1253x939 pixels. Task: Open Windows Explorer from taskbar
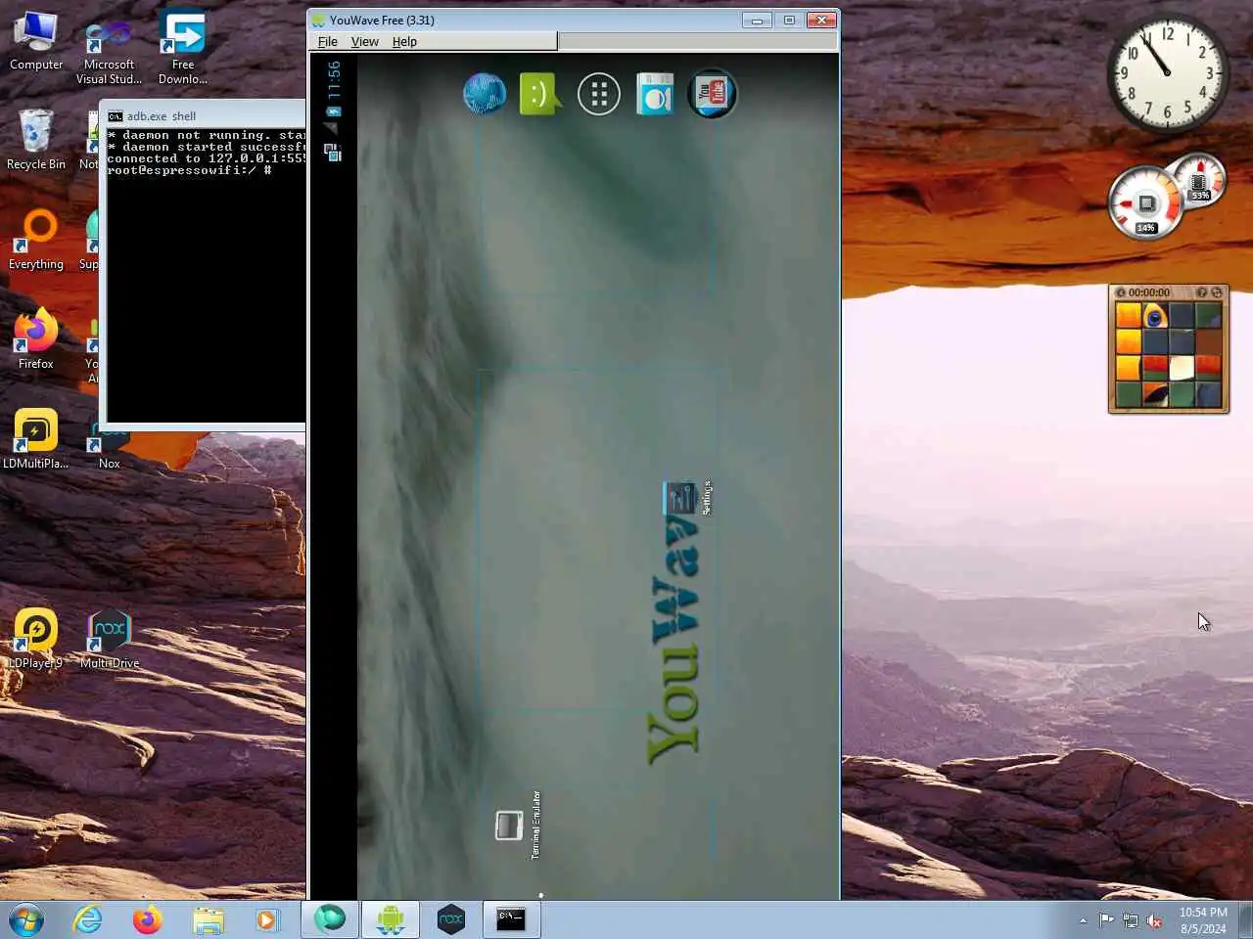(208, 919)
